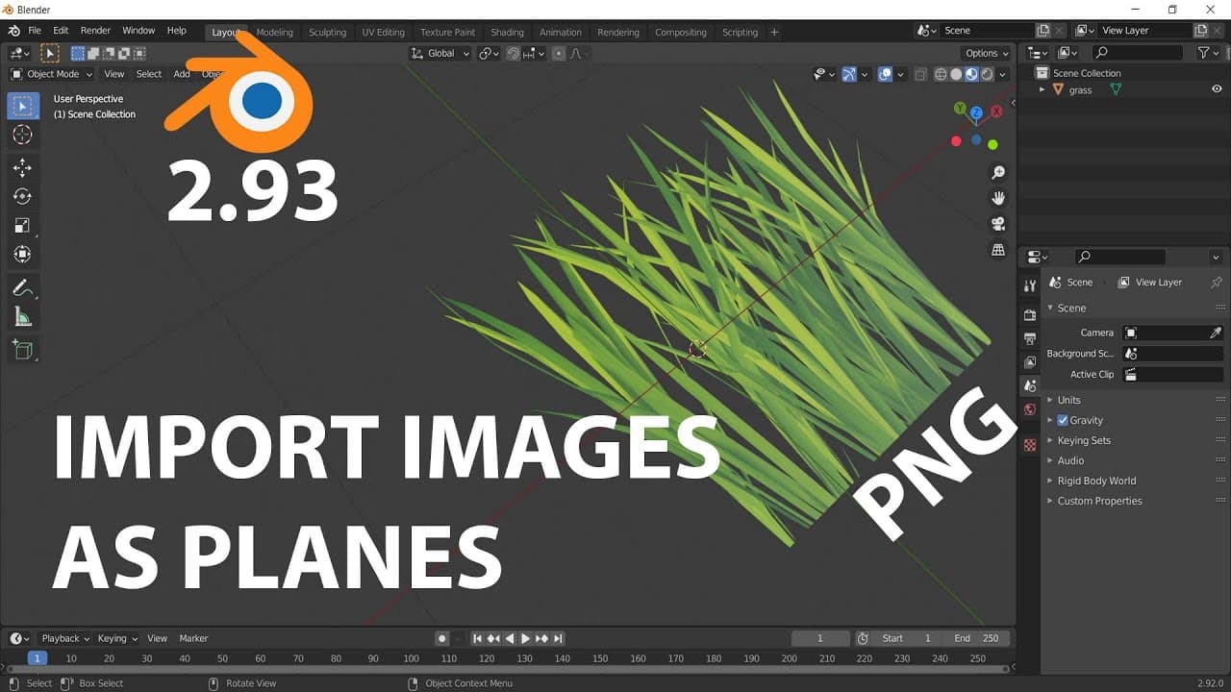Toggle pin in Properties editor
The height and width of the screenshot is (692, 1231).
coord(1217,283)
